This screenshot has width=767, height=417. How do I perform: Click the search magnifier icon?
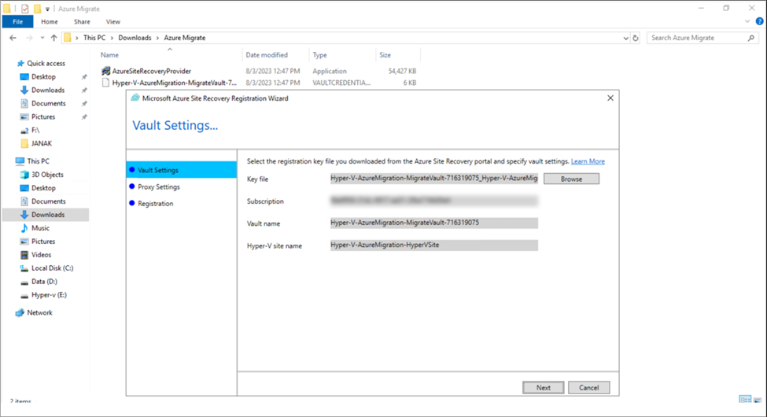coord(751,38)
